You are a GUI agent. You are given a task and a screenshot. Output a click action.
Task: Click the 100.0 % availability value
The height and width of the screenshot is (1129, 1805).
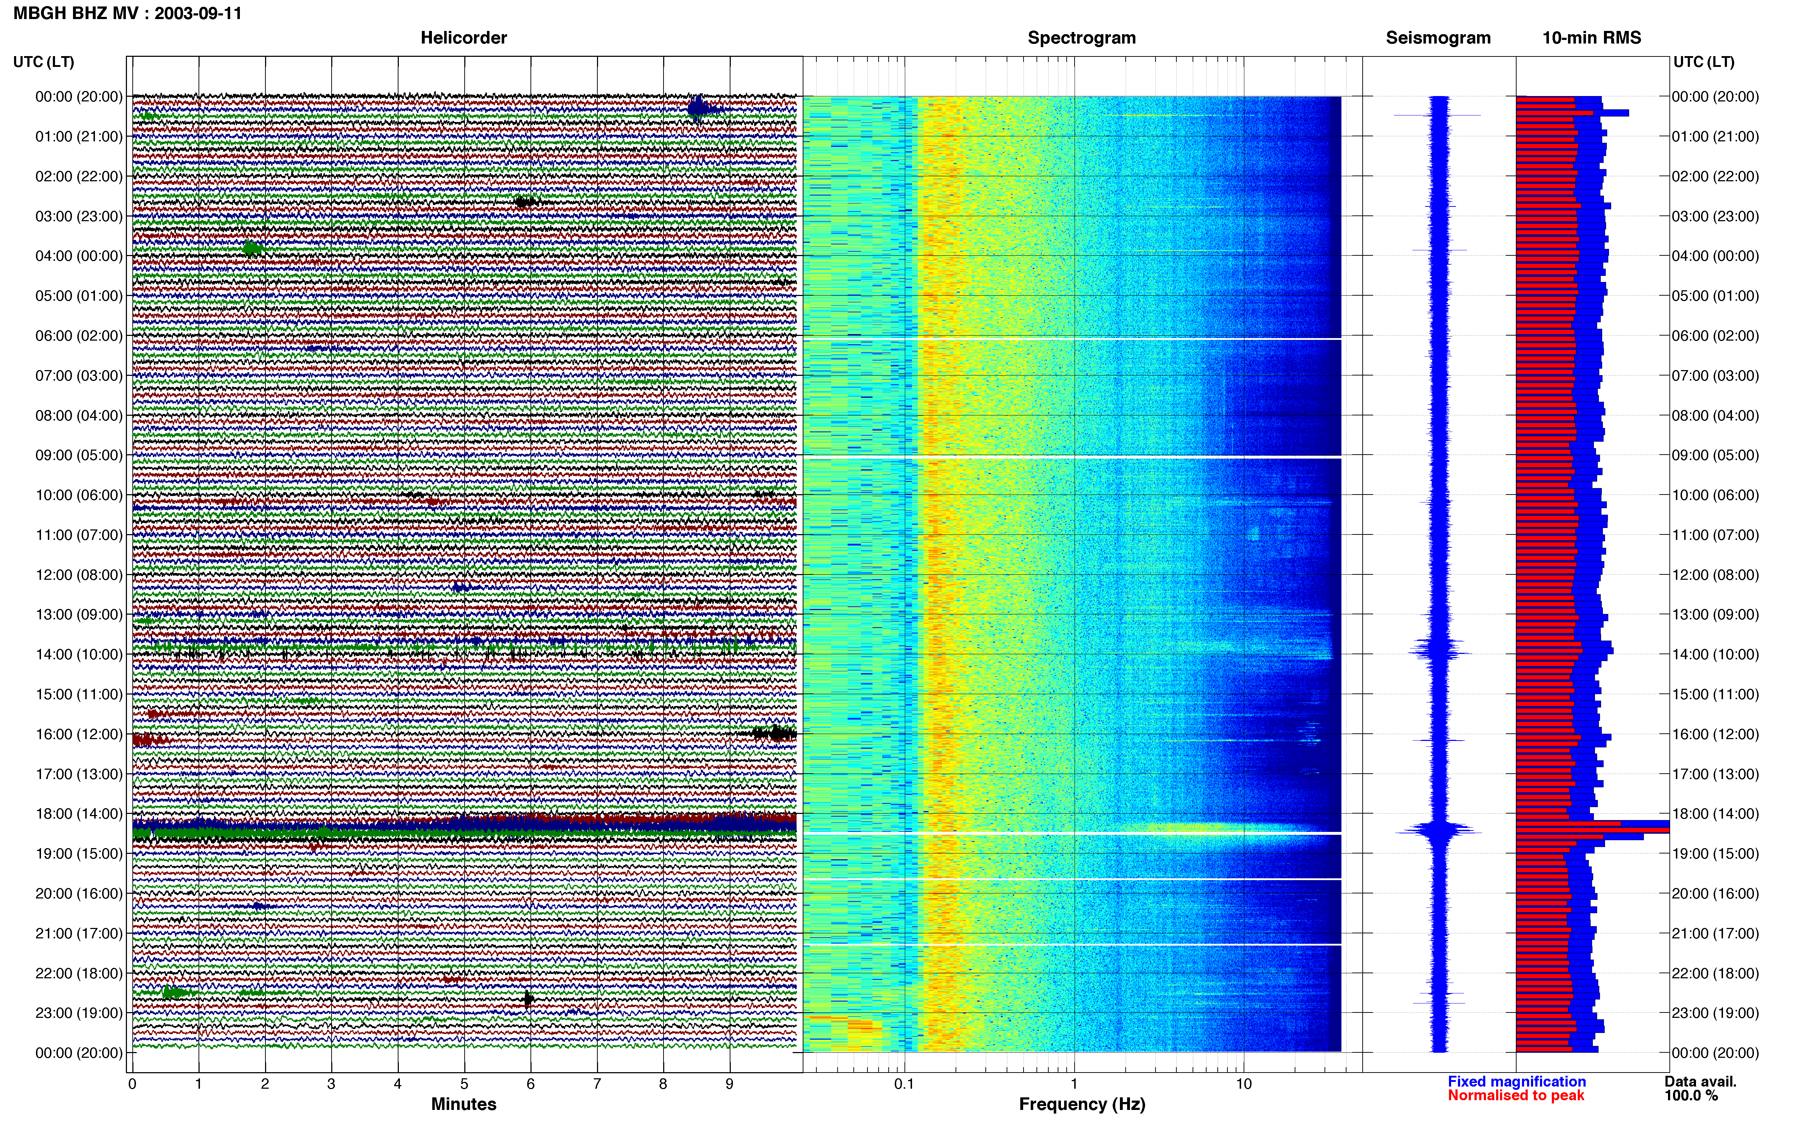[1691, 1096]
